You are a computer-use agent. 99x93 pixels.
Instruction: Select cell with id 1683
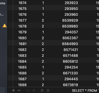(x=22, y=56)
